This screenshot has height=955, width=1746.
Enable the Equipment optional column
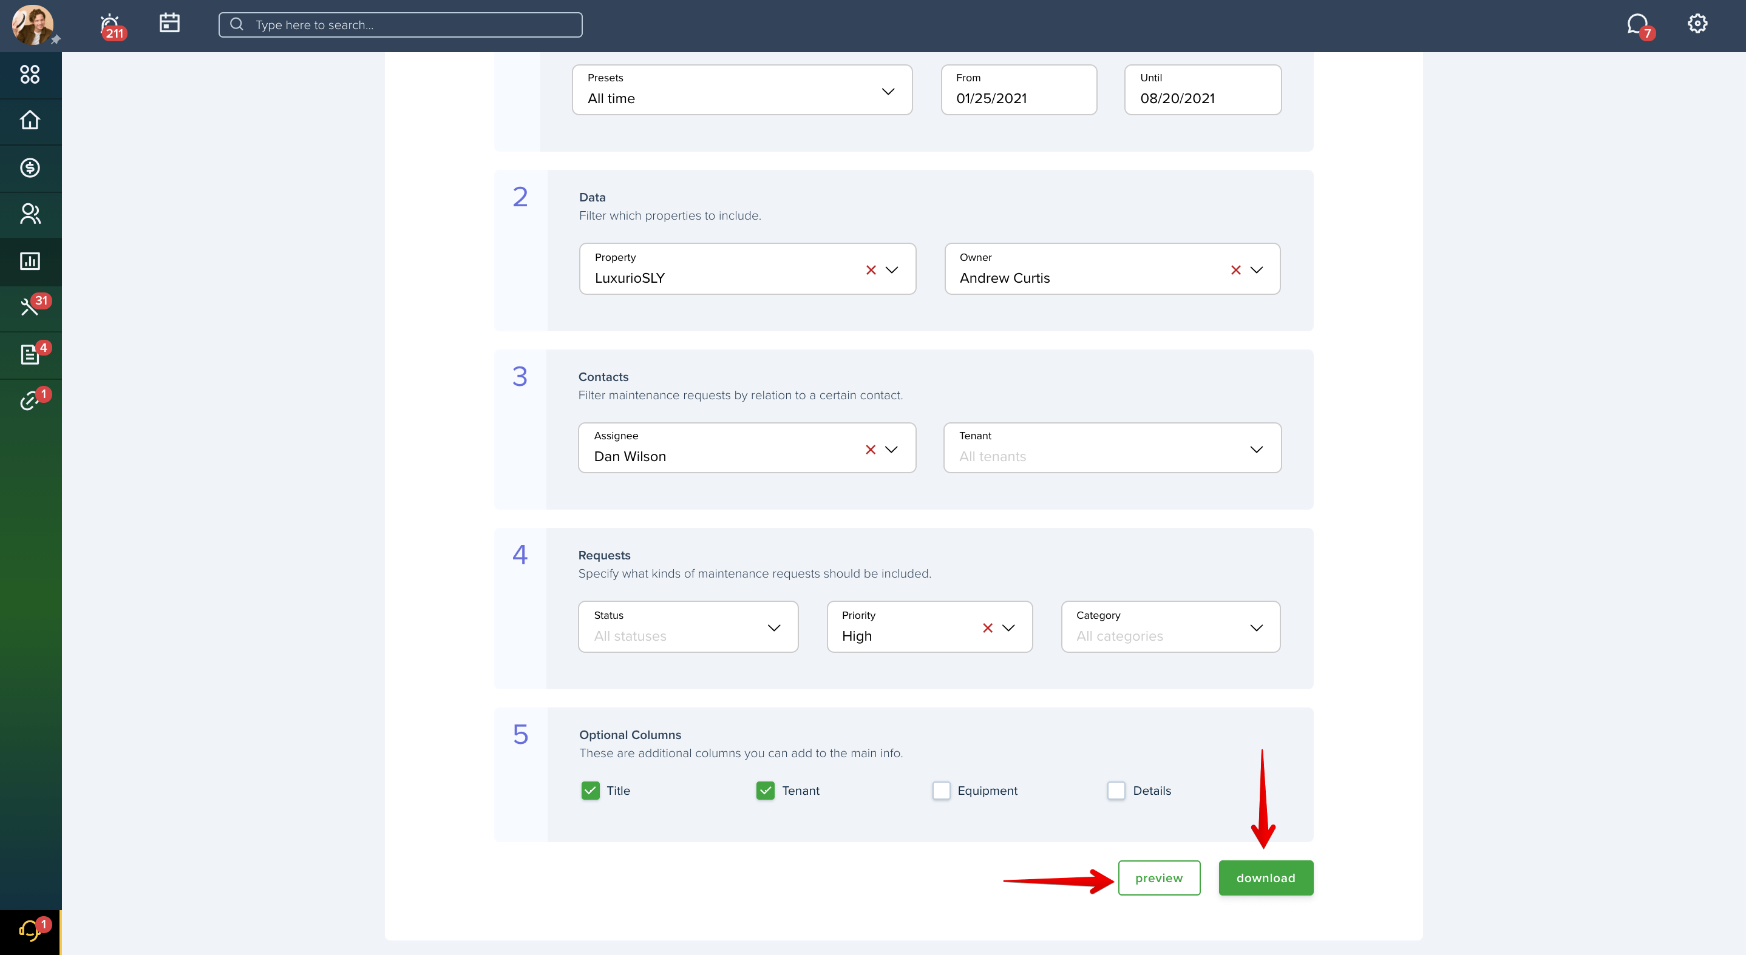[x=941, y=791]
